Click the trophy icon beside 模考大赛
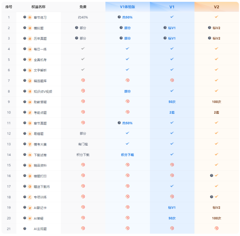240x236 pixels. pos(30,144)
